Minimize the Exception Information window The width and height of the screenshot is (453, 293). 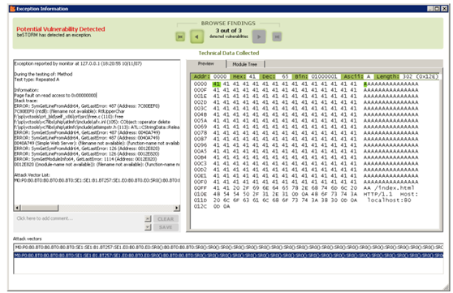[430, 9]
